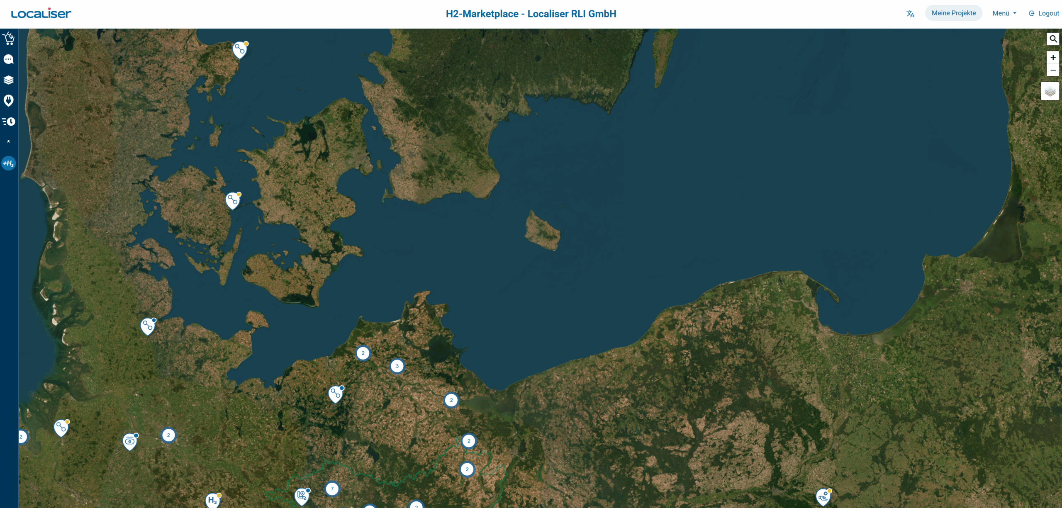
Task: Expand the Menü dropdown
Action: point(1004,13)
